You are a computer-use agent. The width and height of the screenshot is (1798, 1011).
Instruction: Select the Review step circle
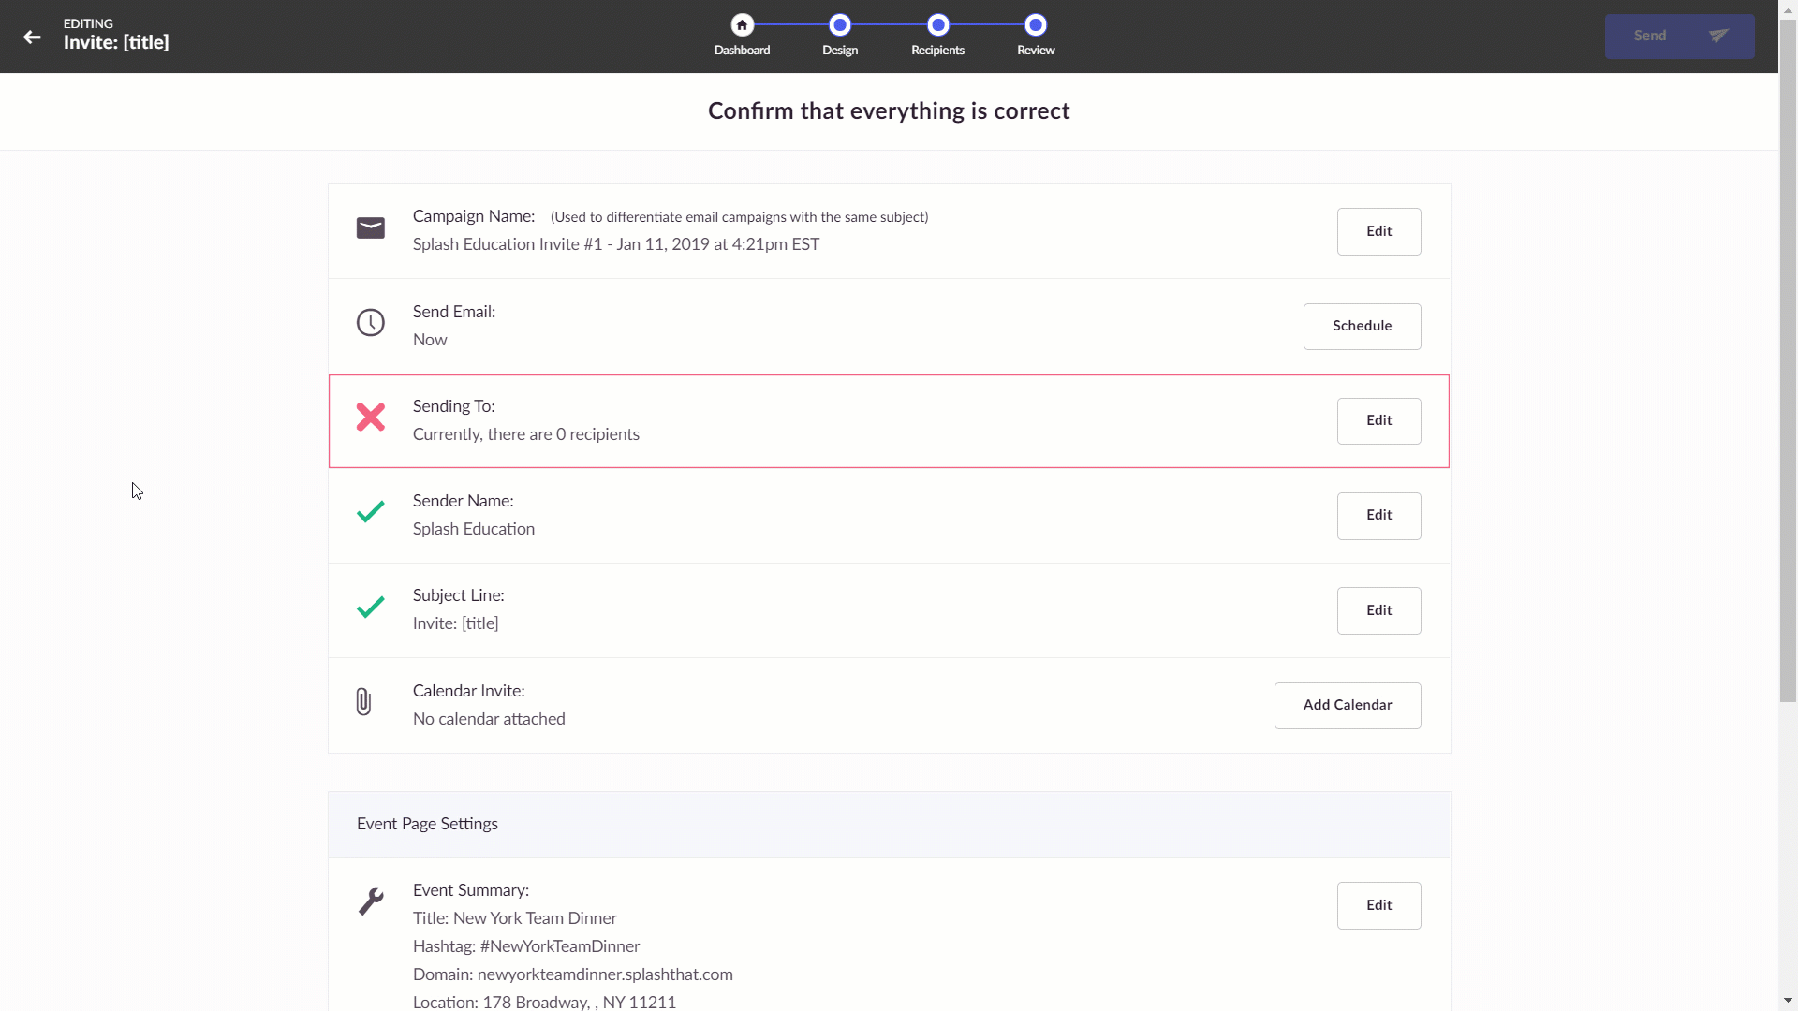coord(1036,25)
